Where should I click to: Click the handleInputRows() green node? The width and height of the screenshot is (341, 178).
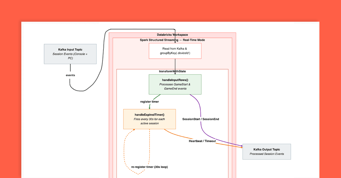coord(175,84)
